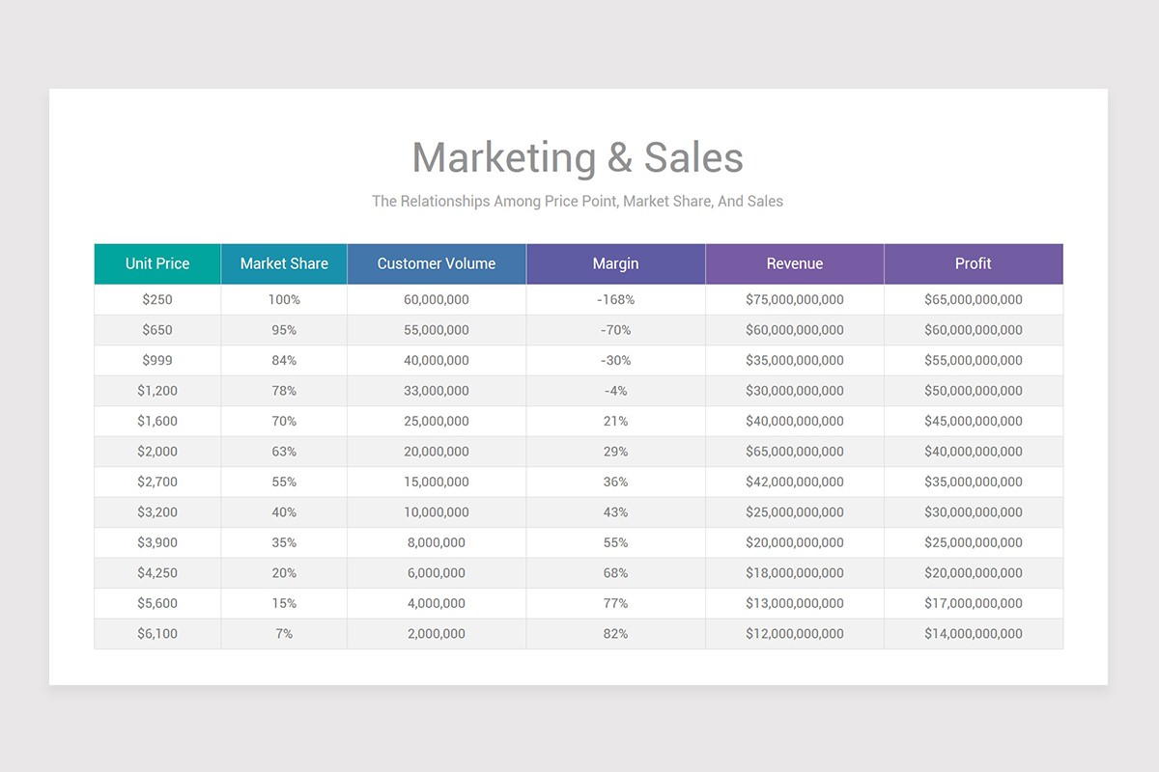Select the $42,000,000,000 revenue value

795,482
